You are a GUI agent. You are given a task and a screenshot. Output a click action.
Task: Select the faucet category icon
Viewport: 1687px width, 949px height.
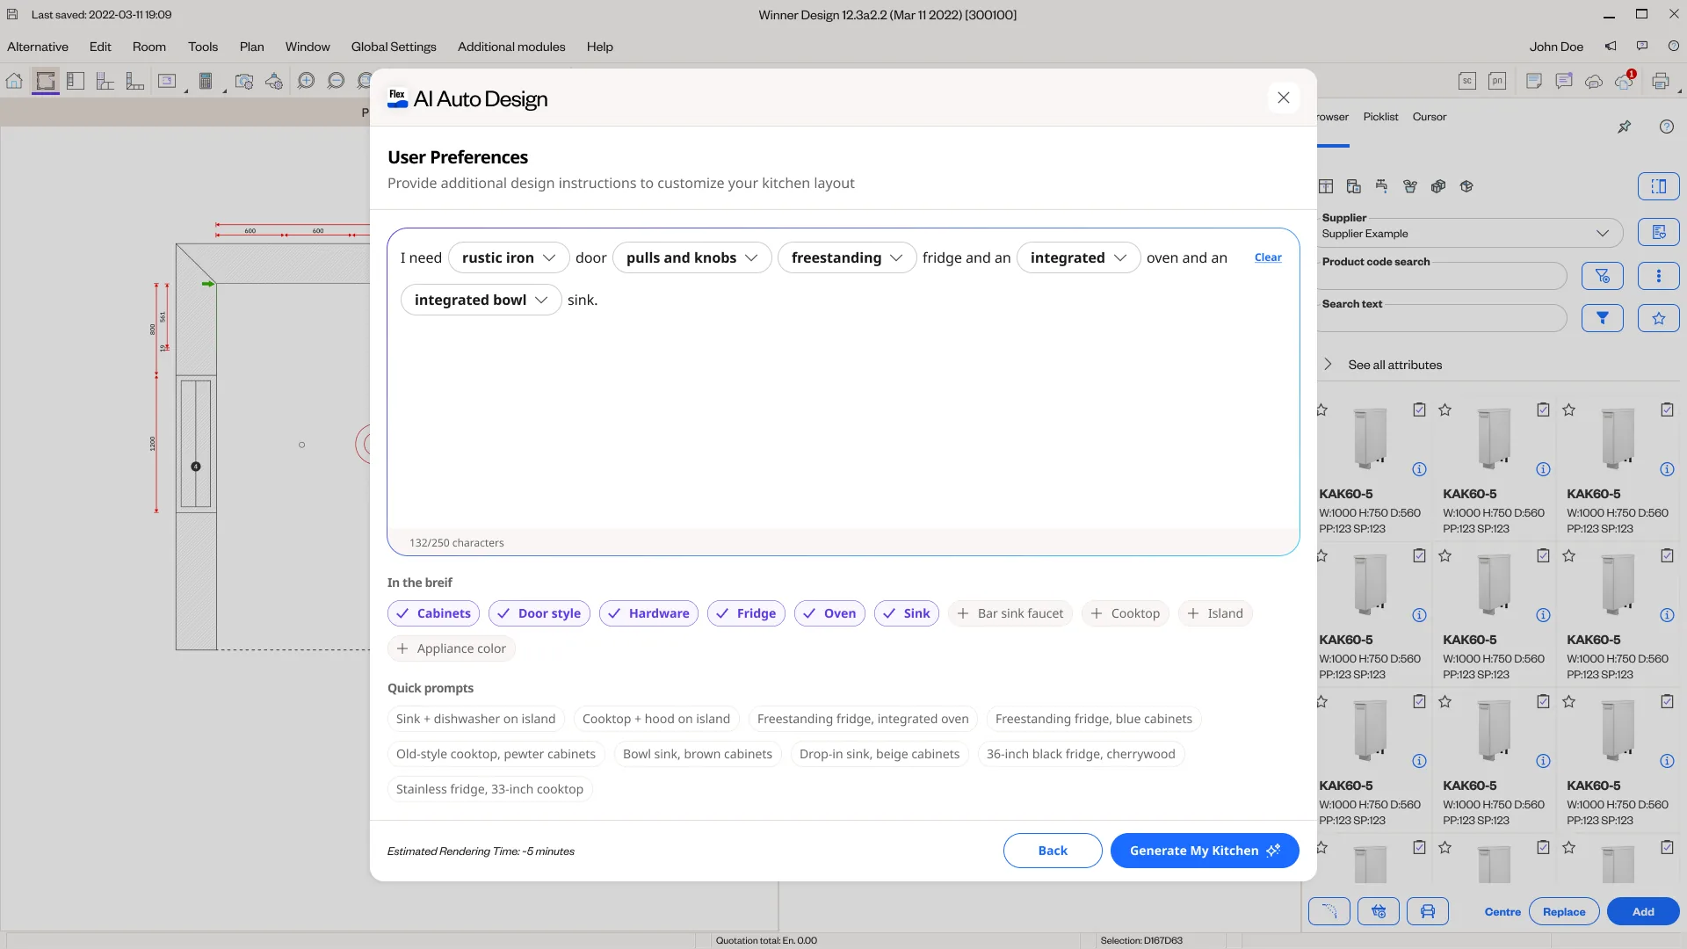tap(1382, 186)
